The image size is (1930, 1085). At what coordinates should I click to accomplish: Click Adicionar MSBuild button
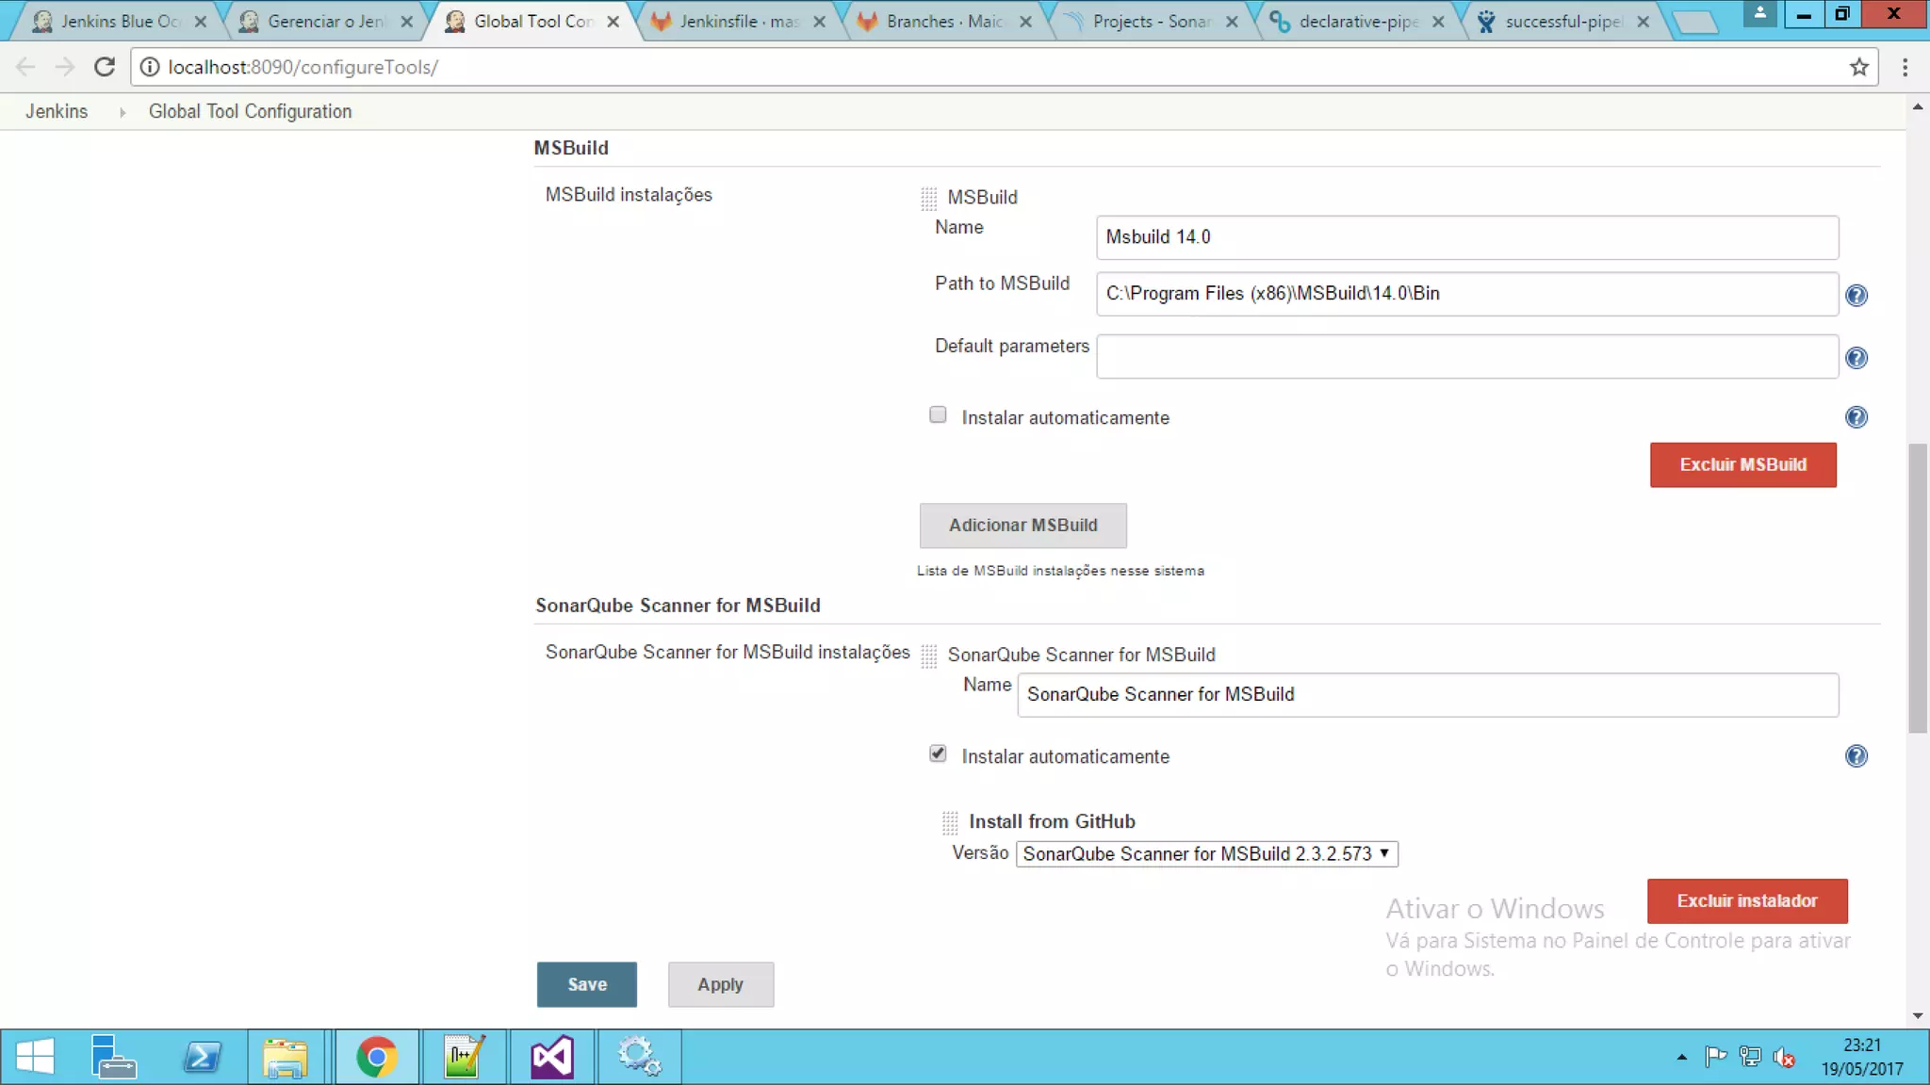coord(1022,526)
